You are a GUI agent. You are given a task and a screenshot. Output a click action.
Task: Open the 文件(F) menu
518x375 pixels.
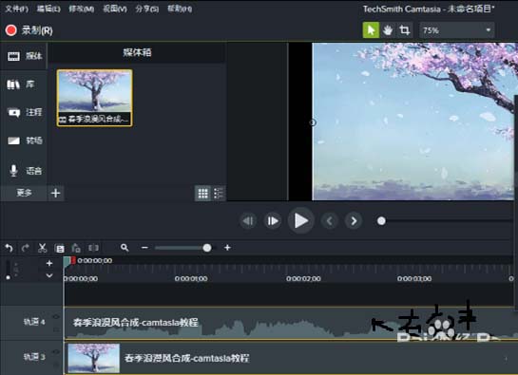[x=16, y=9]
